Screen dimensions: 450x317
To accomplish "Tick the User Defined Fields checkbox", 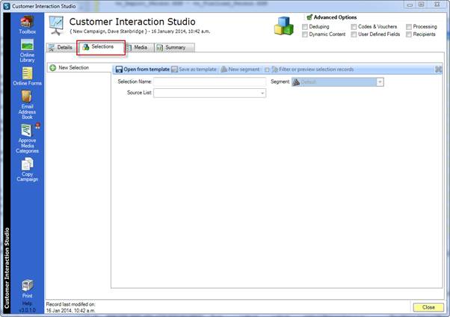I will pyautogui.click(x=354, y=34).
